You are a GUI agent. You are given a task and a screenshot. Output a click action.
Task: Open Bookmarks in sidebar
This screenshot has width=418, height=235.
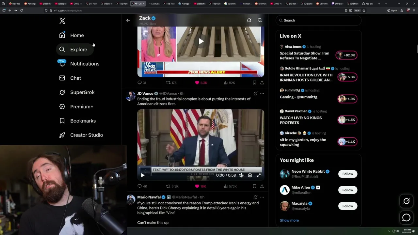click(x=77, y=121)
